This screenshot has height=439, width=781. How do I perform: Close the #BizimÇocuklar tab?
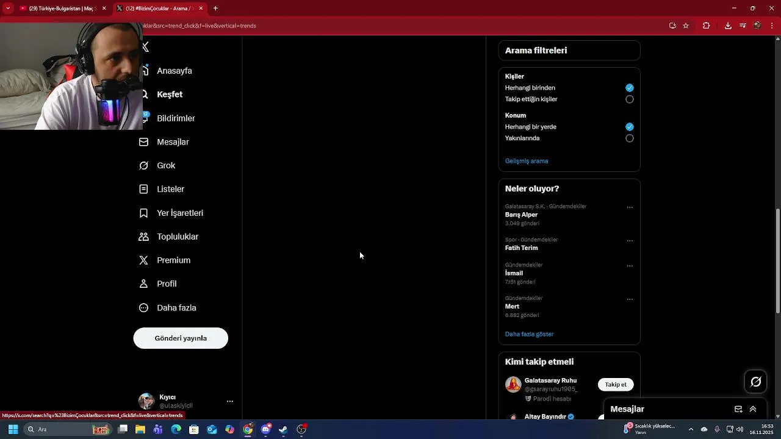click(201, 9)
